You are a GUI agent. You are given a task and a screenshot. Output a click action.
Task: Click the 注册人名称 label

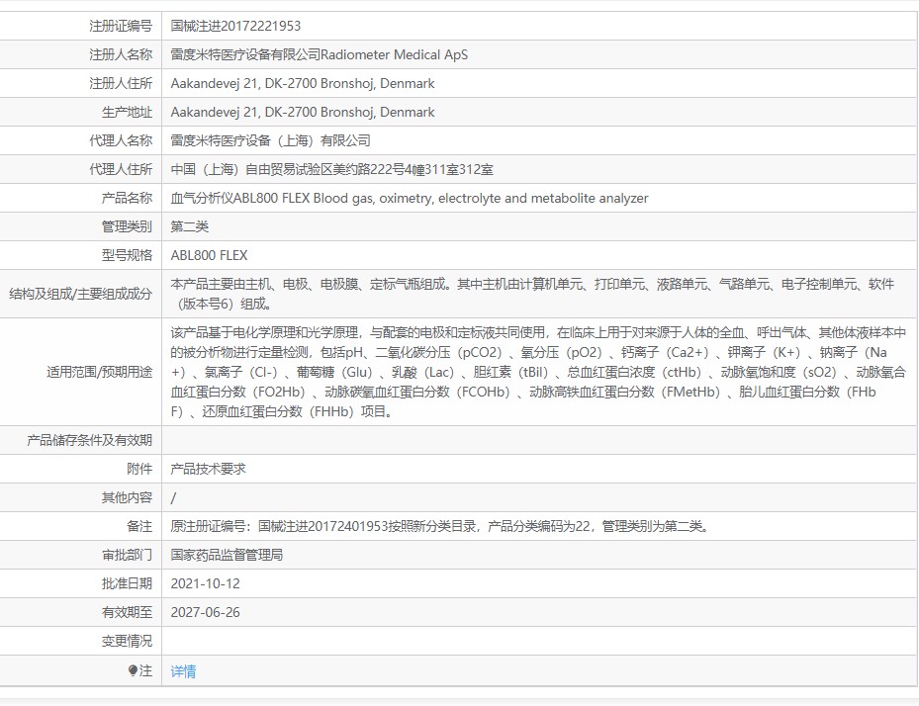pos(121,54)
